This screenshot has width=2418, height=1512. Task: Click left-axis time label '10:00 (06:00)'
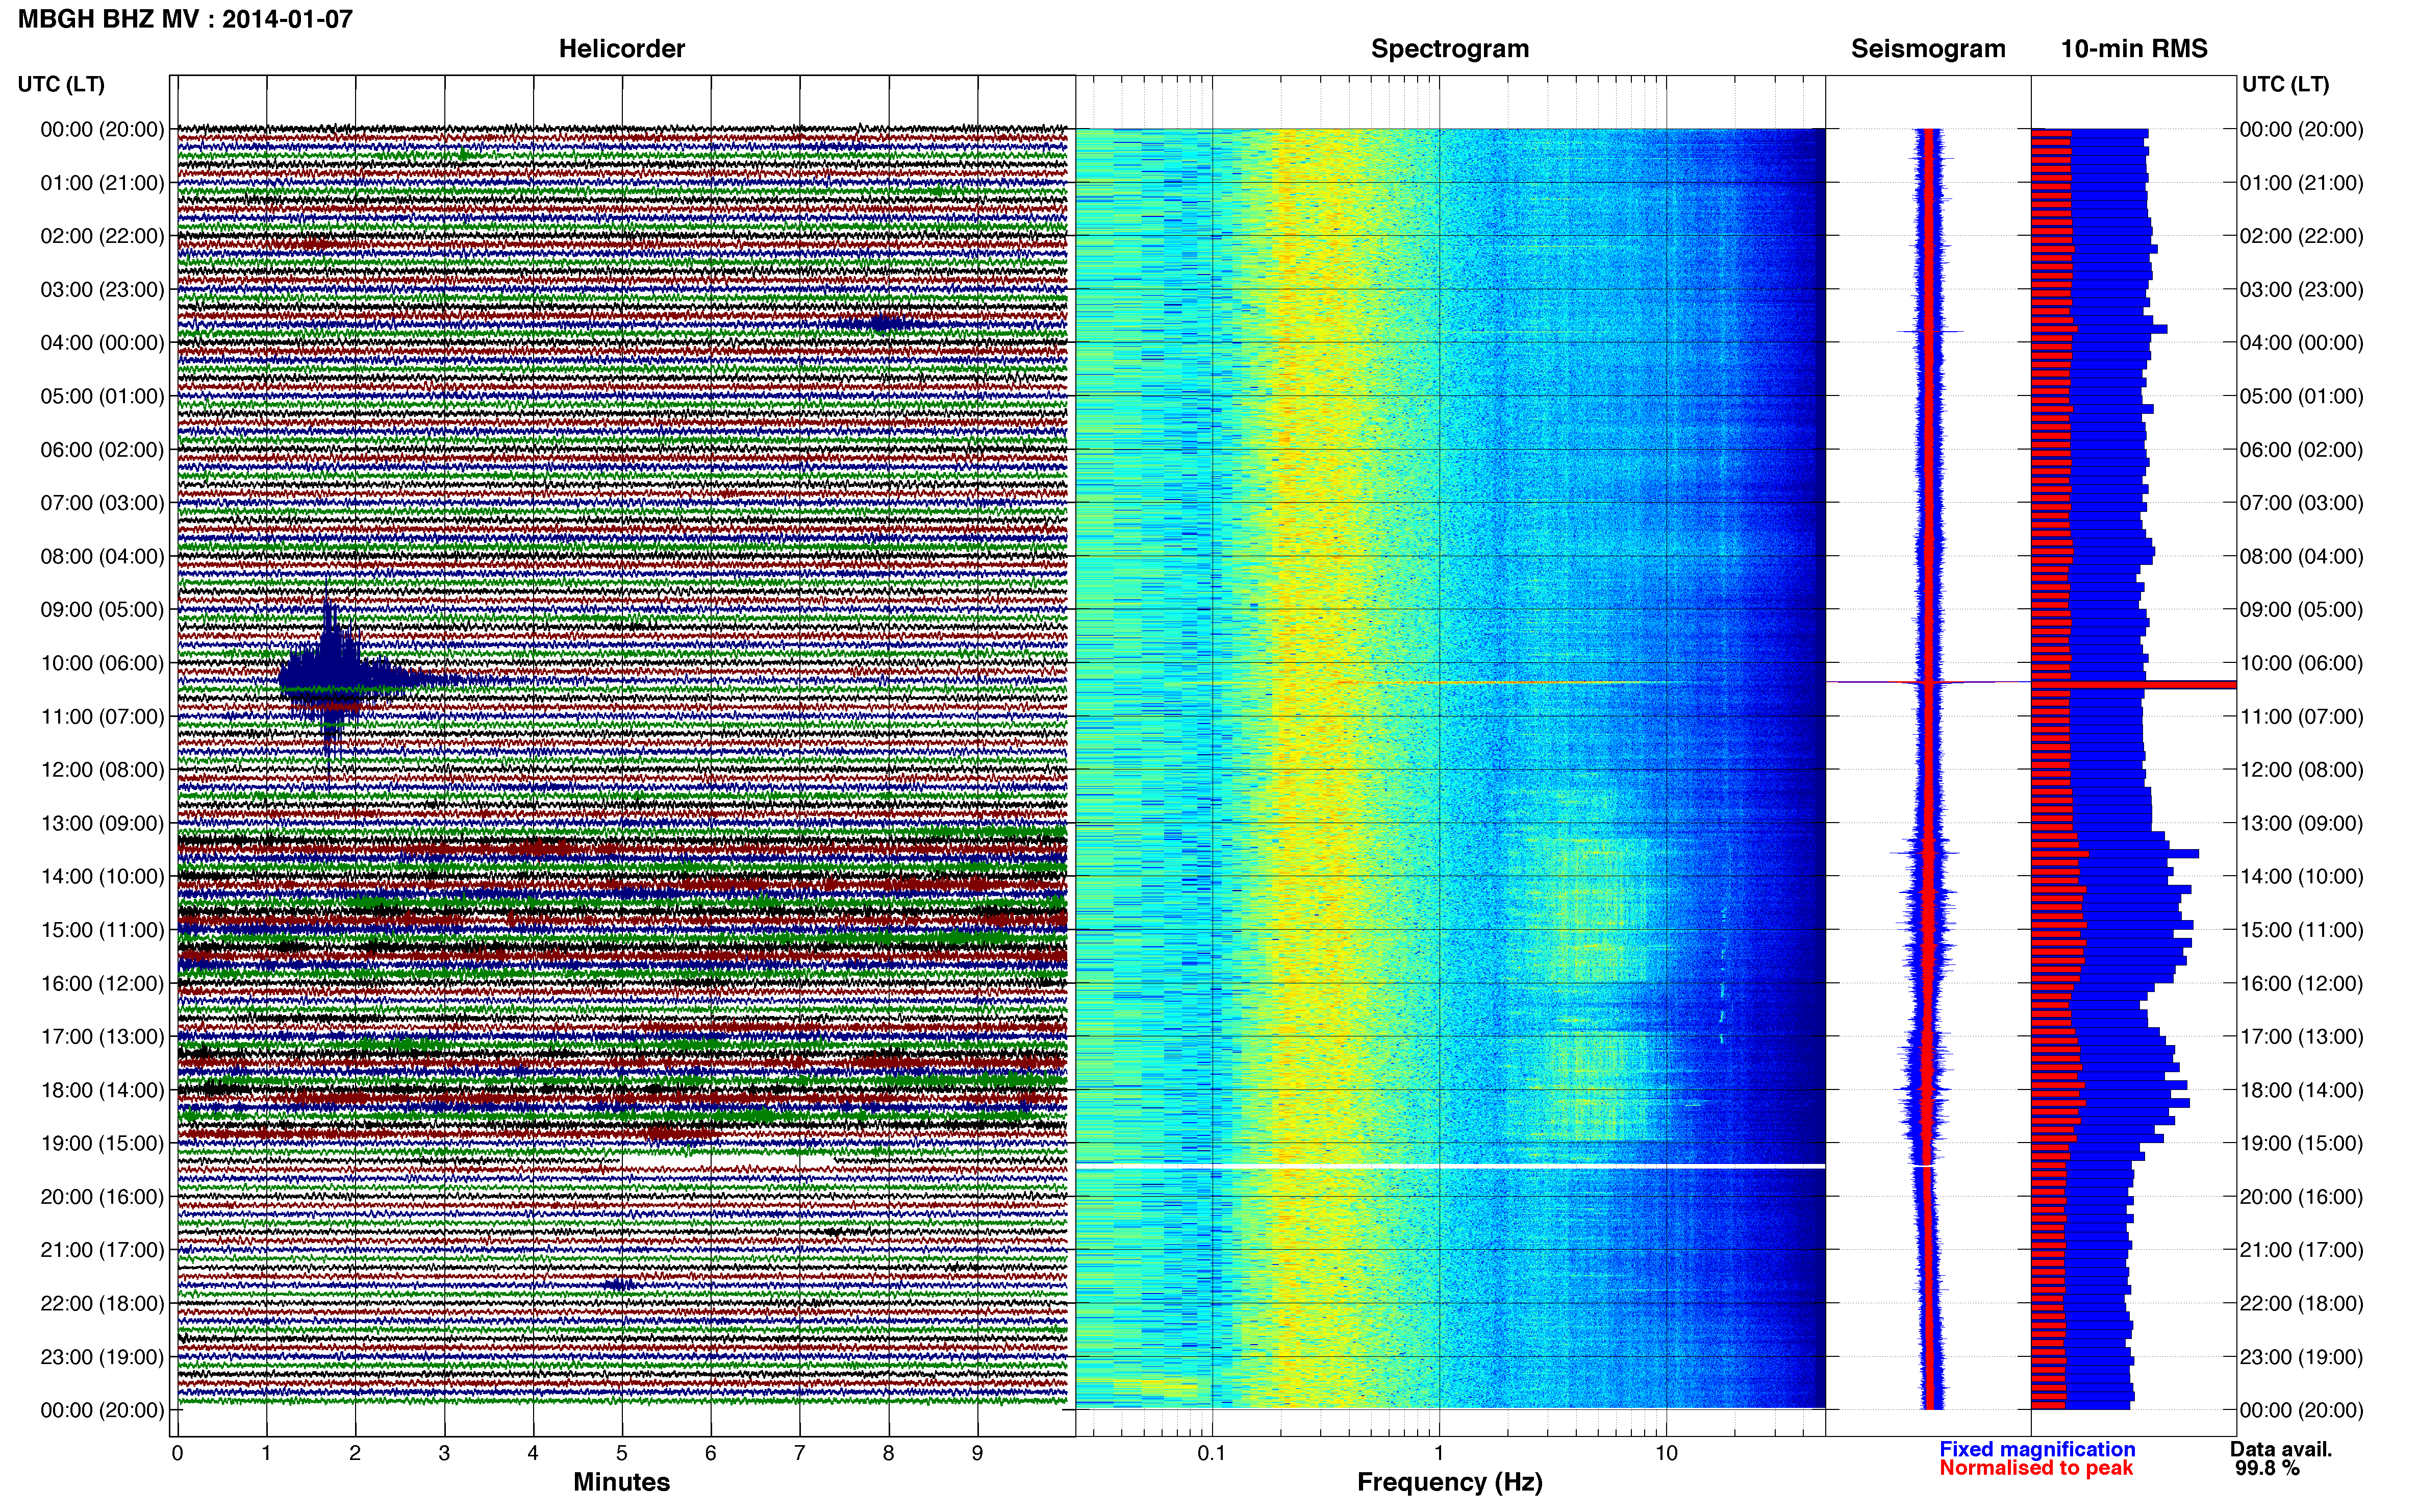102,663
